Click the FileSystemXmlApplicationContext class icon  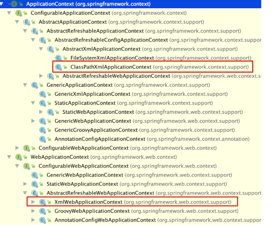pyautogui.click(x=58, y=58)
